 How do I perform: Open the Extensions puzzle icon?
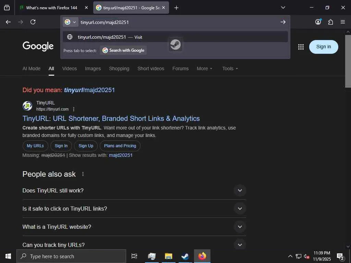[x=331, y=22]
